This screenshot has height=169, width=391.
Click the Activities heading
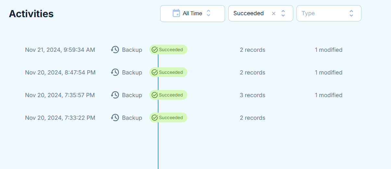click(x=31, y=14)
